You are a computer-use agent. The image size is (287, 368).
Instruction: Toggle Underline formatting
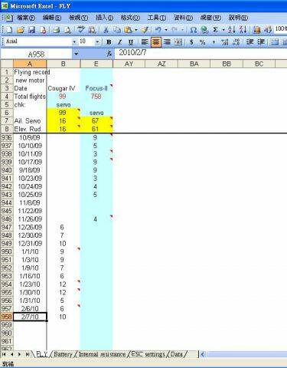click(131, 42)
